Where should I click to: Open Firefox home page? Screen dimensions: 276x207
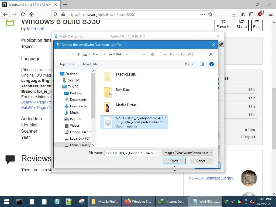coord(32,14)
